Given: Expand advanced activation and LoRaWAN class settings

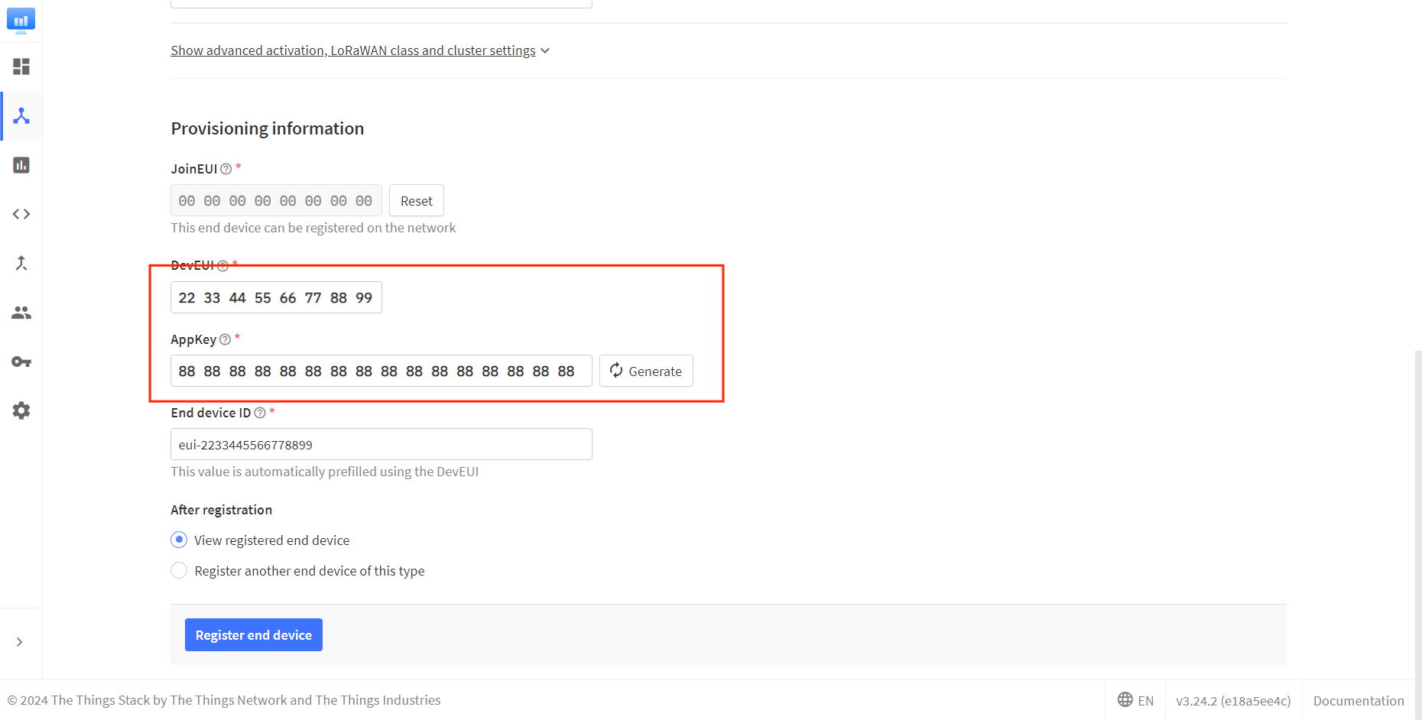Looking at the screenshot, I should click(x=359, y=50).
